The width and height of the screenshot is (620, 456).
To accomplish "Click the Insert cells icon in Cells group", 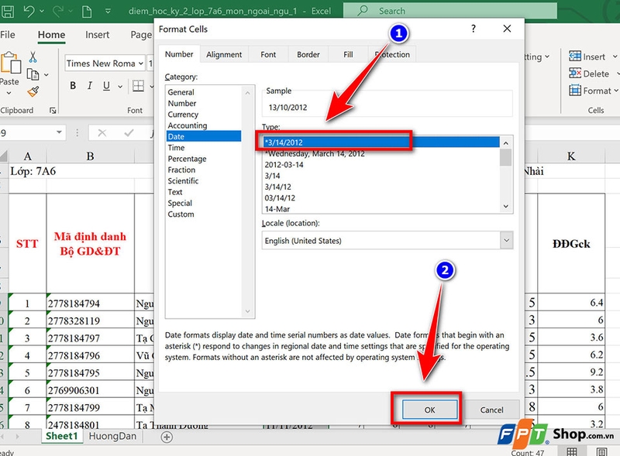I will (x=574, y=57).
